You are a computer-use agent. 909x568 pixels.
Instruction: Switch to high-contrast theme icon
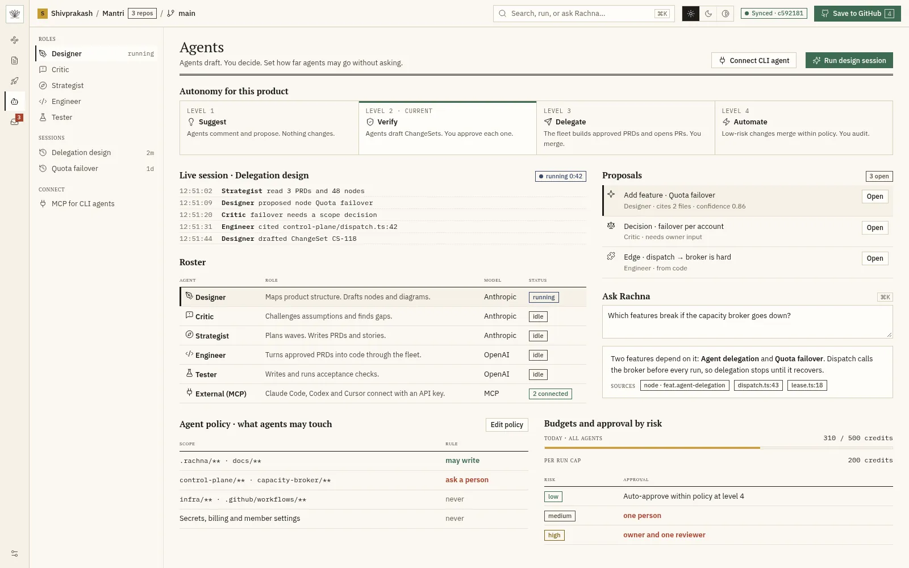point(725,14)
